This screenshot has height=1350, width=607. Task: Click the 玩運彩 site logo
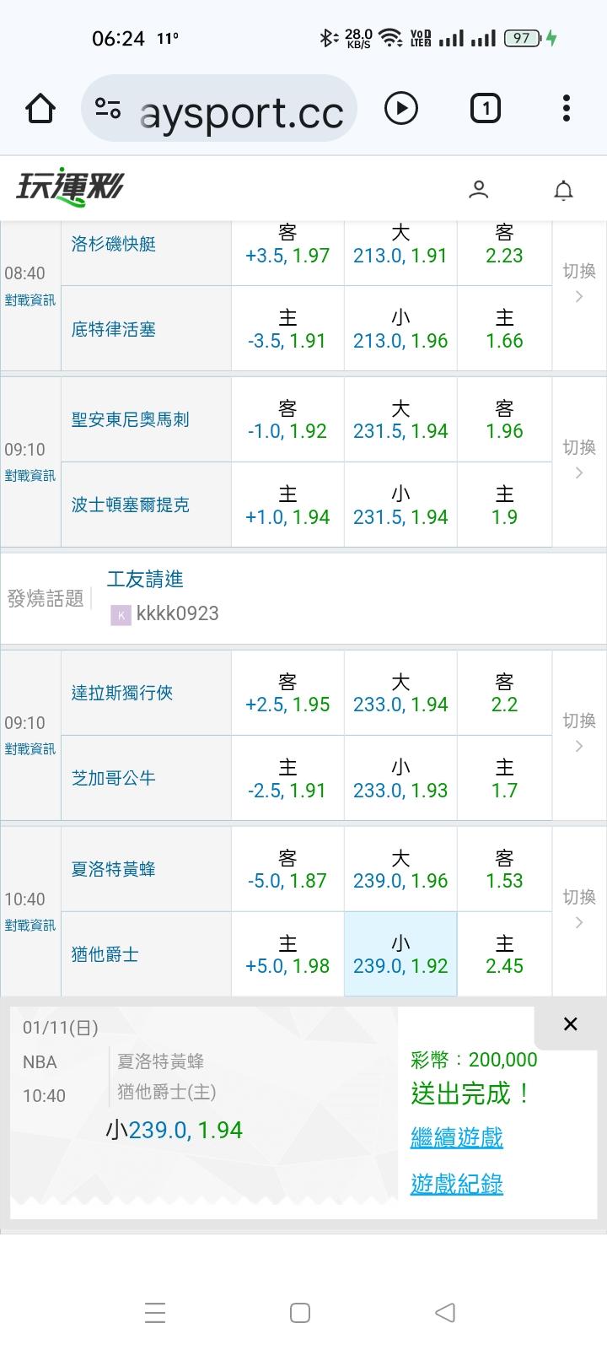[69, 187]
